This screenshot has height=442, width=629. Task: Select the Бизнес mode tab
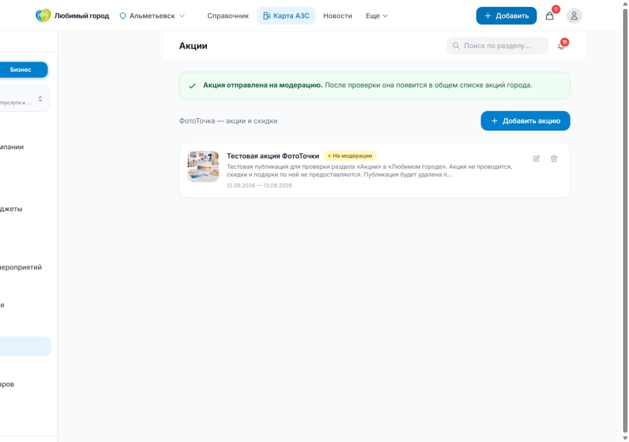(24, 70)
